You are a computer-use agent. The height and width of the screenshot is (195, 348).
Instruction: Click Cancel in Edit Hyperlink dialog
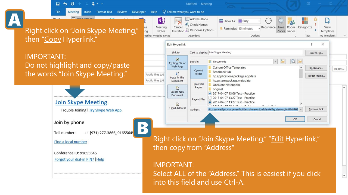click(317, 119)
